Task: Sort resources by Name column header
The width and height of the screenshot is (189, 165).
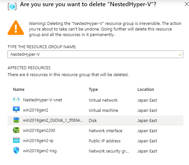Action: tap(19, 90)
